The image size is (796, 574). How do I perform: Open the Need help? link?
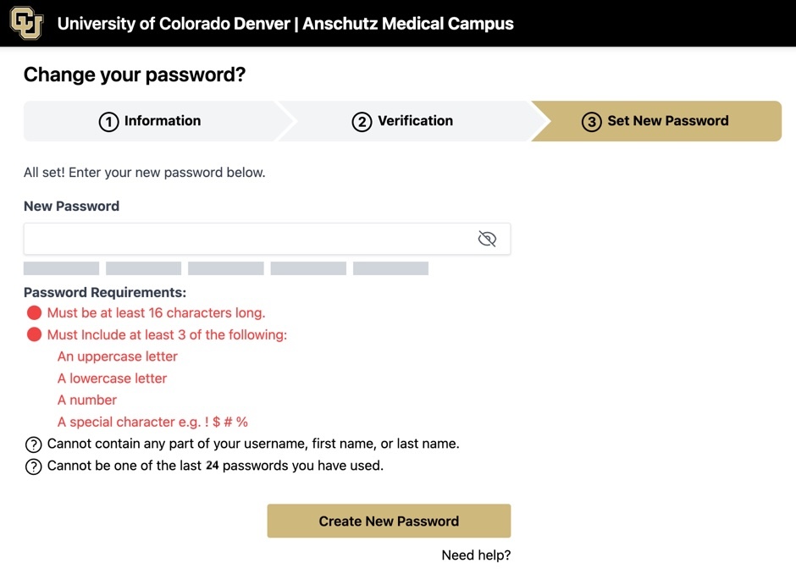[x=476, y=555]
